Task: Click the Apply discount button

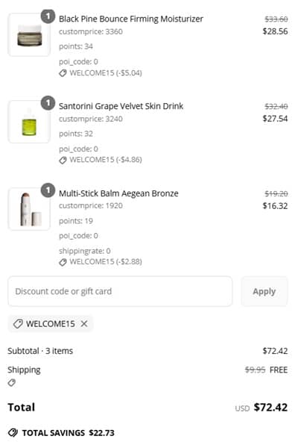Action: pos(264,291)
